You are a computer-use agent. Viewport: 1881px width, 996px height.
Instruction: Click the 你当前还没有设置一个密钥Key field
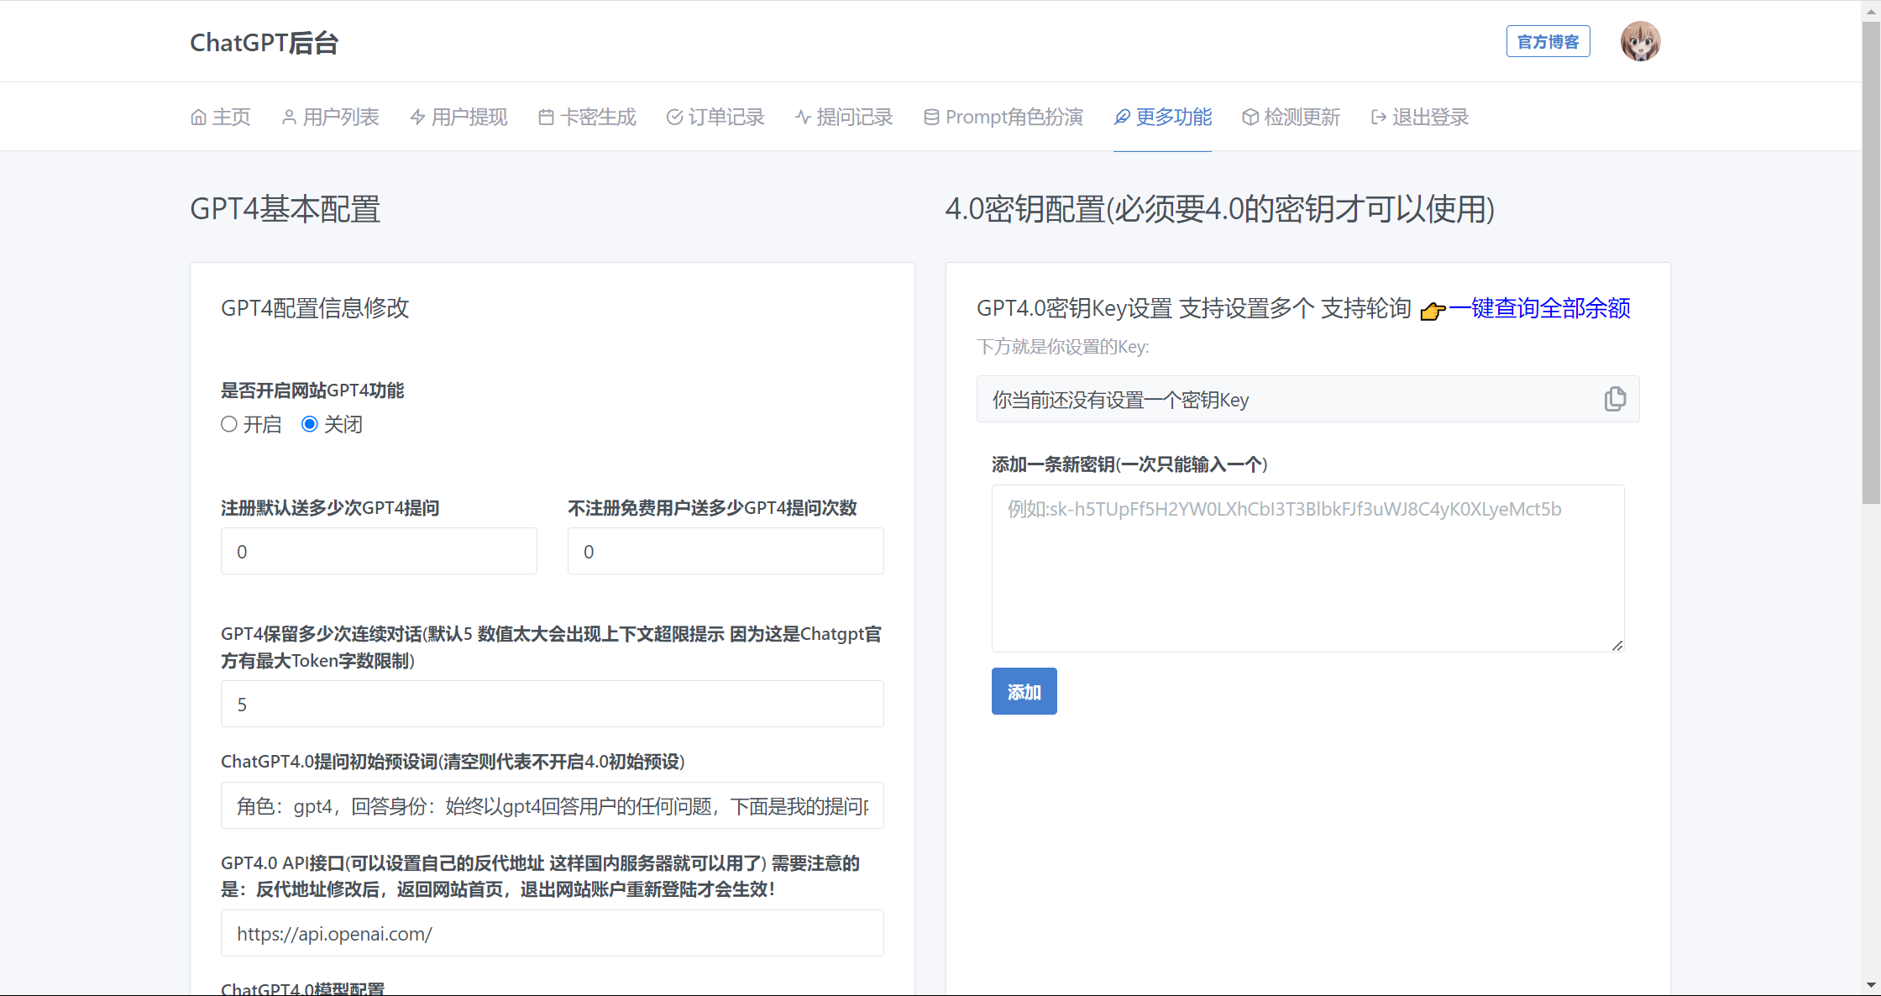pos(1307,399)
